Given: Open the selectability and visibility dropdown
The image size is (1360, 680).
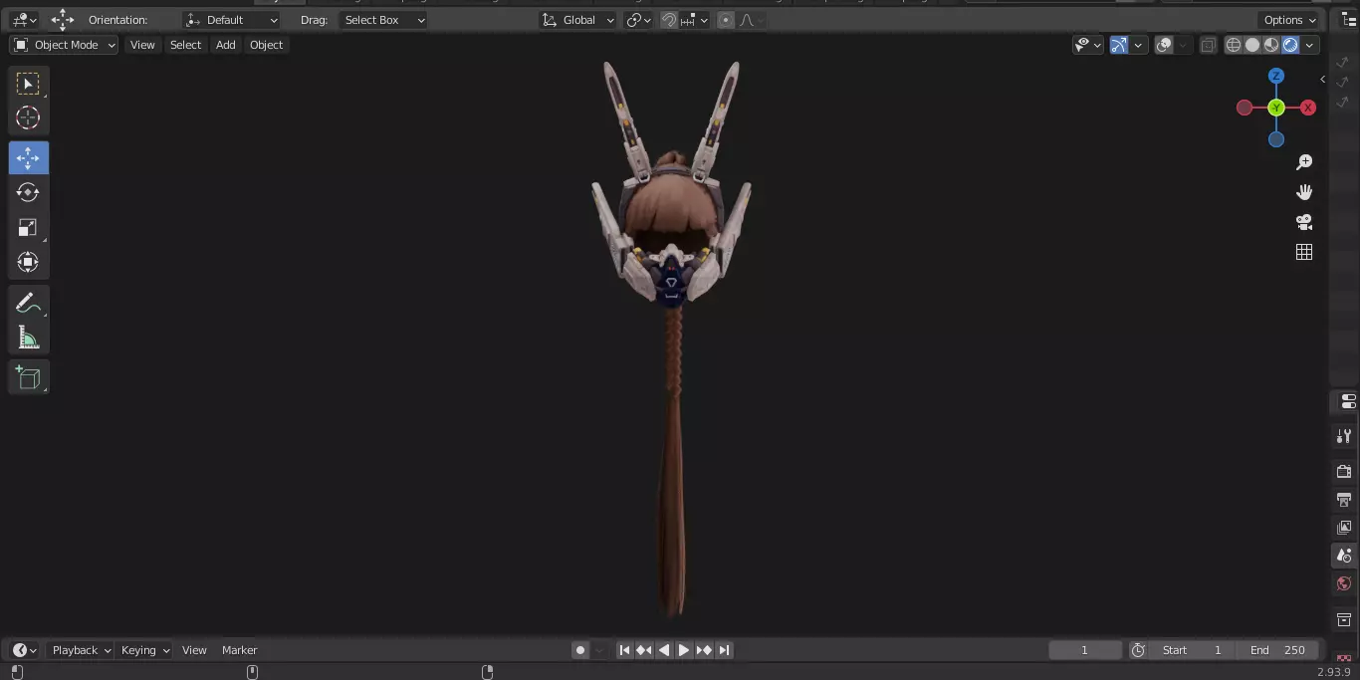Looking at the screenshot, I should [x=1087, y=45].
